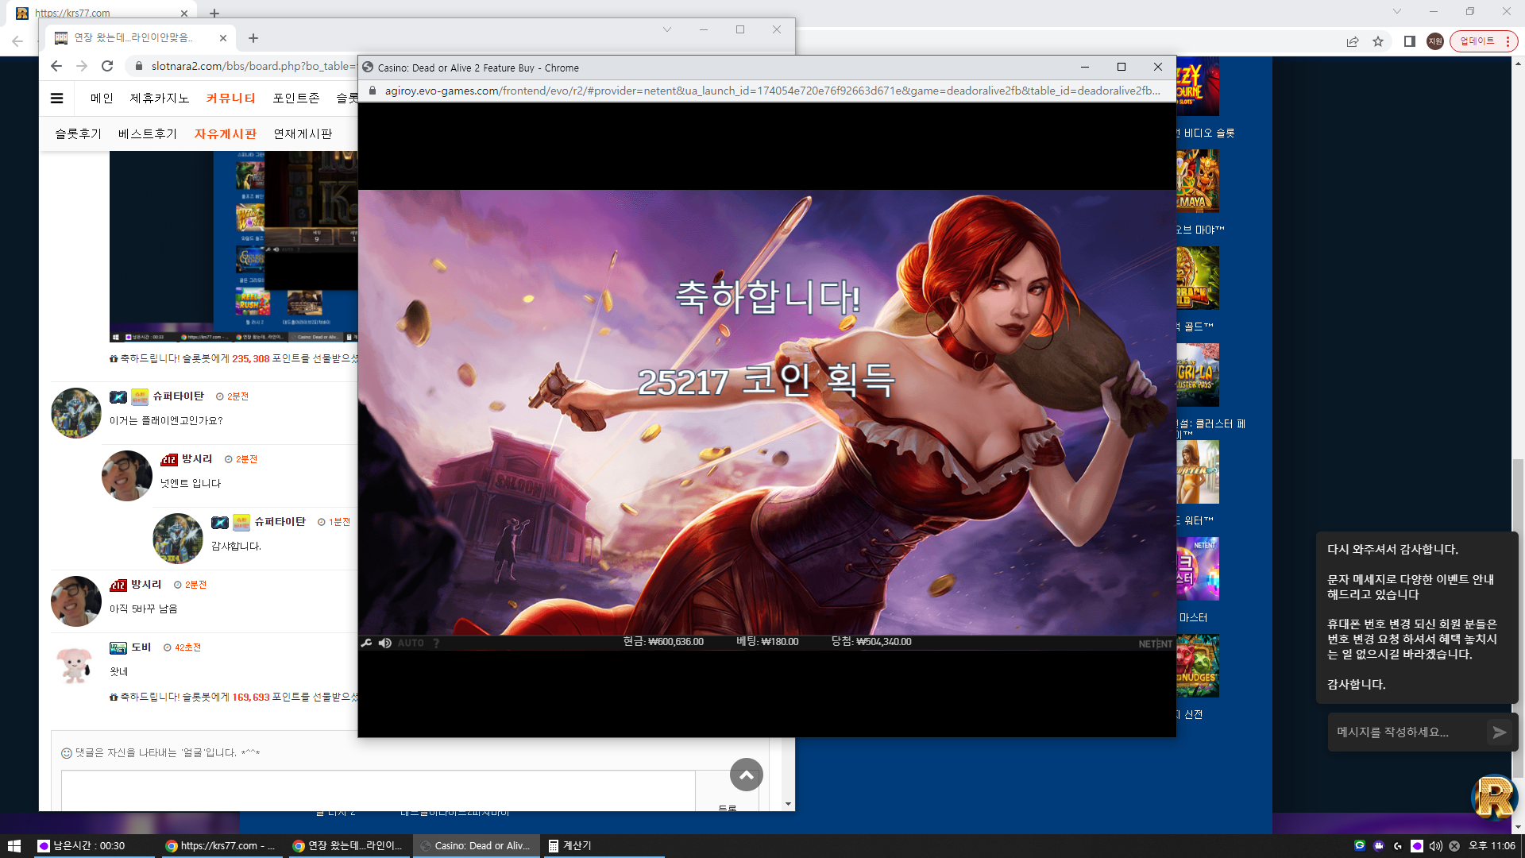Open the Nudges slot game thumbnail

click(x=1197, y=666)
